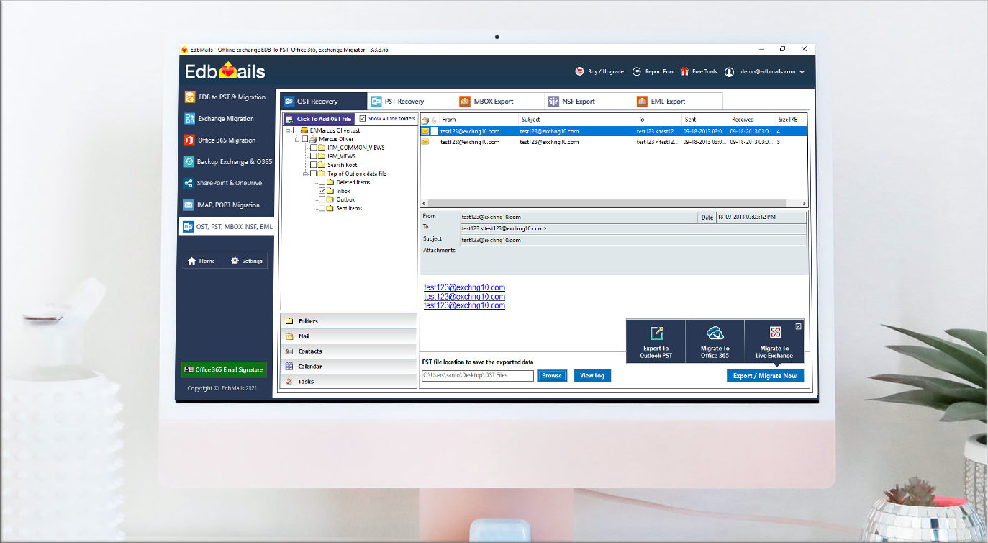Collapse the Marcus Oliver mailbox node
988x543 pixels.
296,139
